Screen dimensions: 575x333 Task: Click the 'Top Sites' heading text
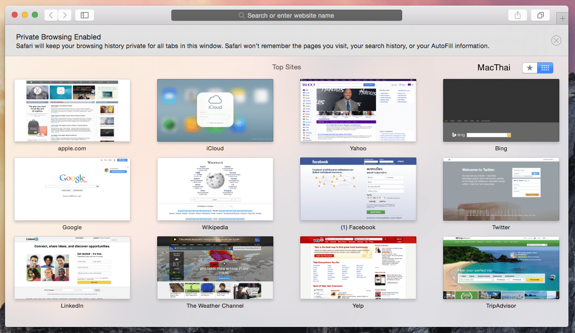(286, 67)
